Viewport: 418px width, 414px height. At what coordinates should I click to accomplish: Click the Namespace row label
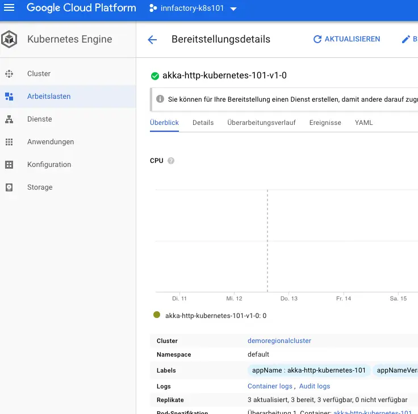(x=174, y=354)
